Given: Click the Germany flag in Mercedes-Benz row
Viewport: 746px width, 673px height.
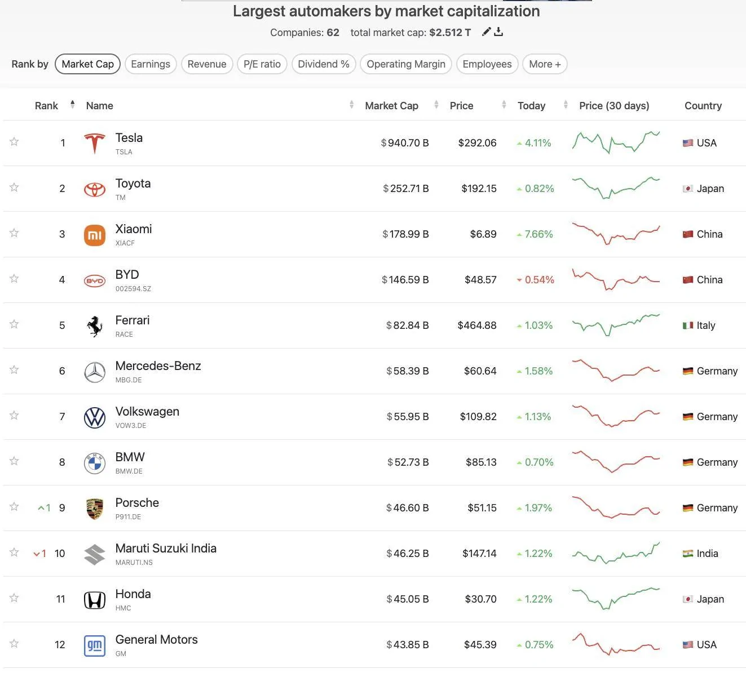Looking at the screenshot, I should pos(688,371).
